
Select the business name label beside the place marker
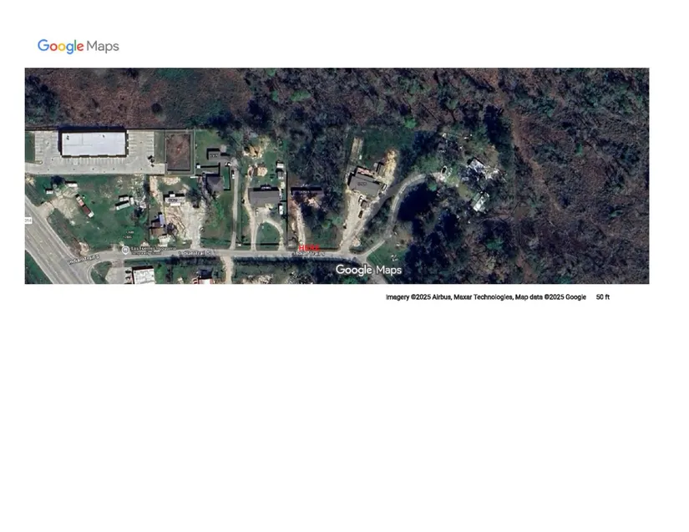point(153,249)
